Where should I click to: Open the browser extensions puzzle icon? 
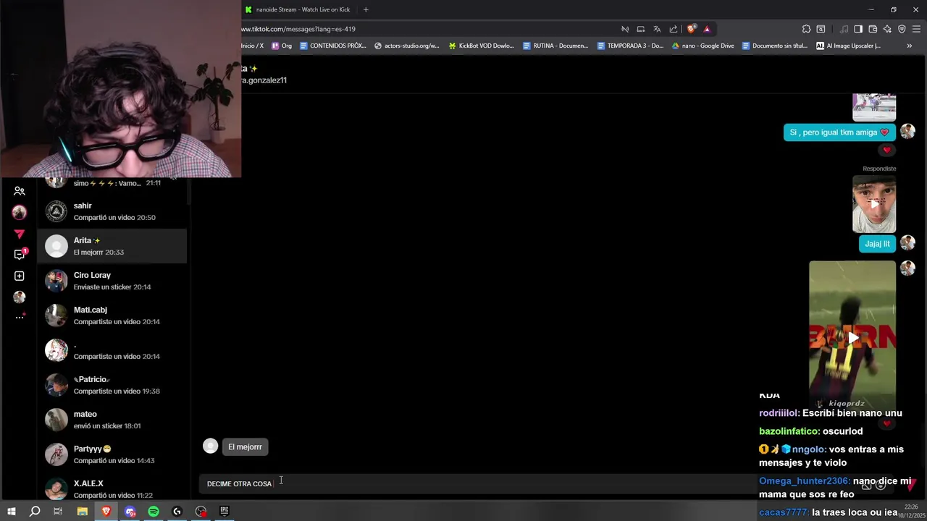[806, 29]
